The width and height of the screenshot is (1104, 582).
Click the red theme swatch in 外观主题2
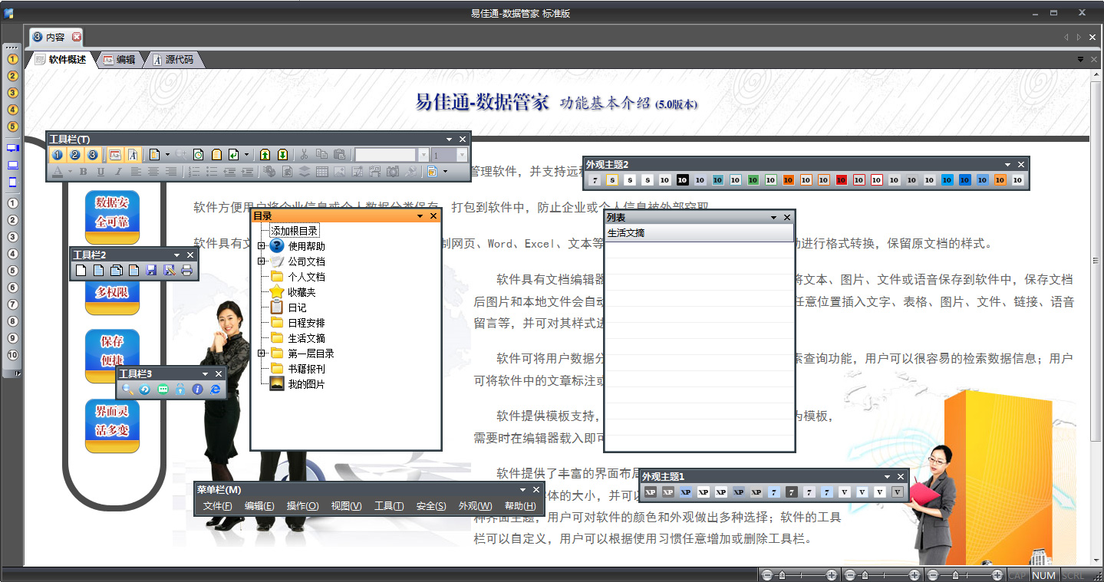[x=842, y=180]
